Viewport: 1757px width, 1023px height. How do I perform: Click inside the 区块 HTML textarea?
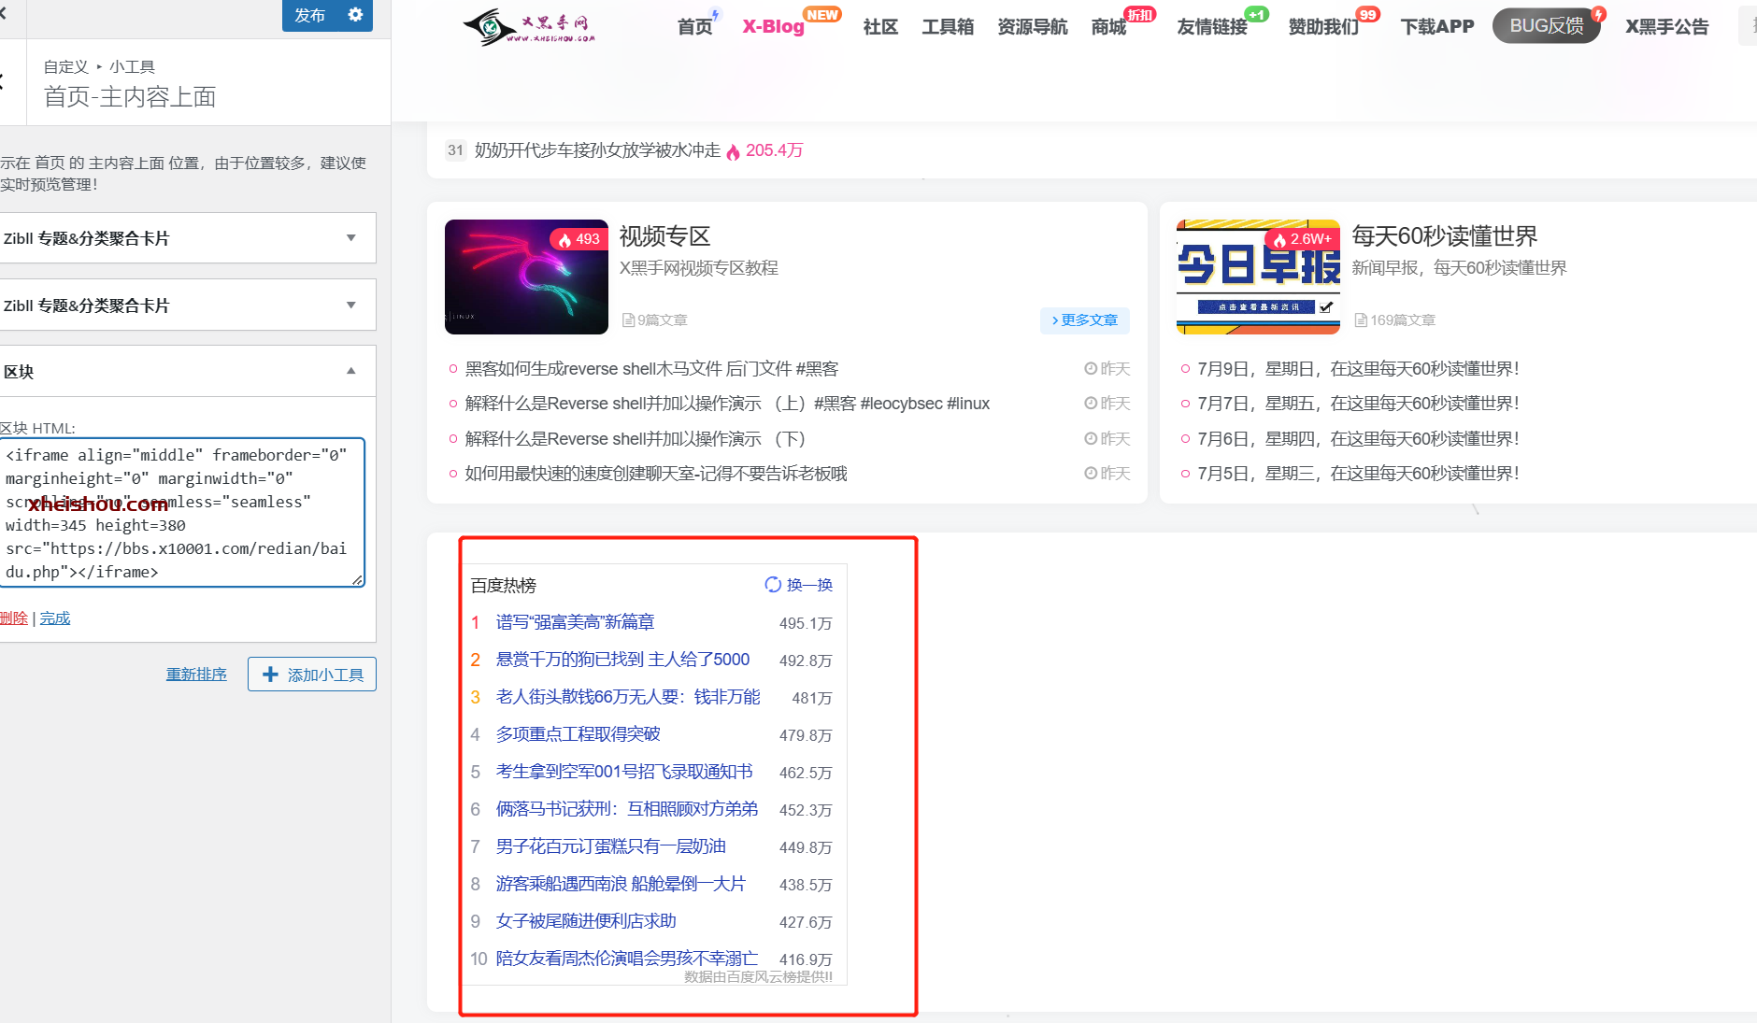coord(182,513)
